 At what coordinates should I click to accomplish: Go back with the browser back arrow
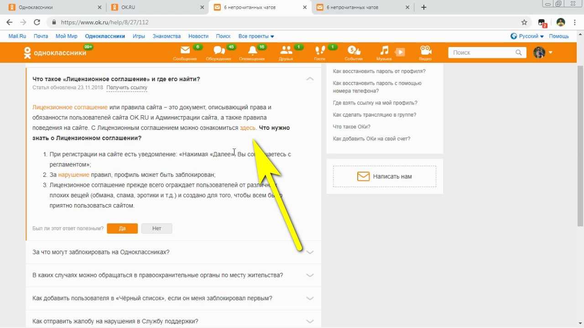pyautogui.click(x=9, y=22)
